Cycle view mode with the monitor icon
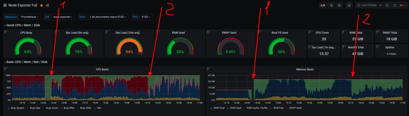Viewport: 409px width, 116px height. pos(349,5)
